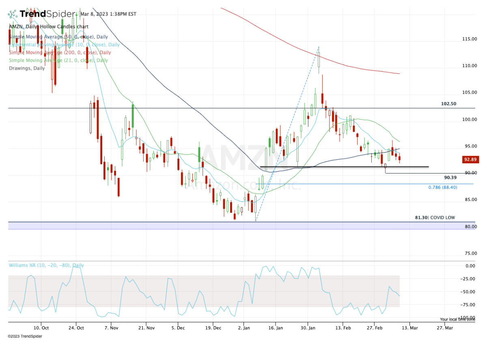The width and height of the screenshot is (487, 340).
Task: Click the 81.30 COVID LOW annotation
Action: point(435,218)
